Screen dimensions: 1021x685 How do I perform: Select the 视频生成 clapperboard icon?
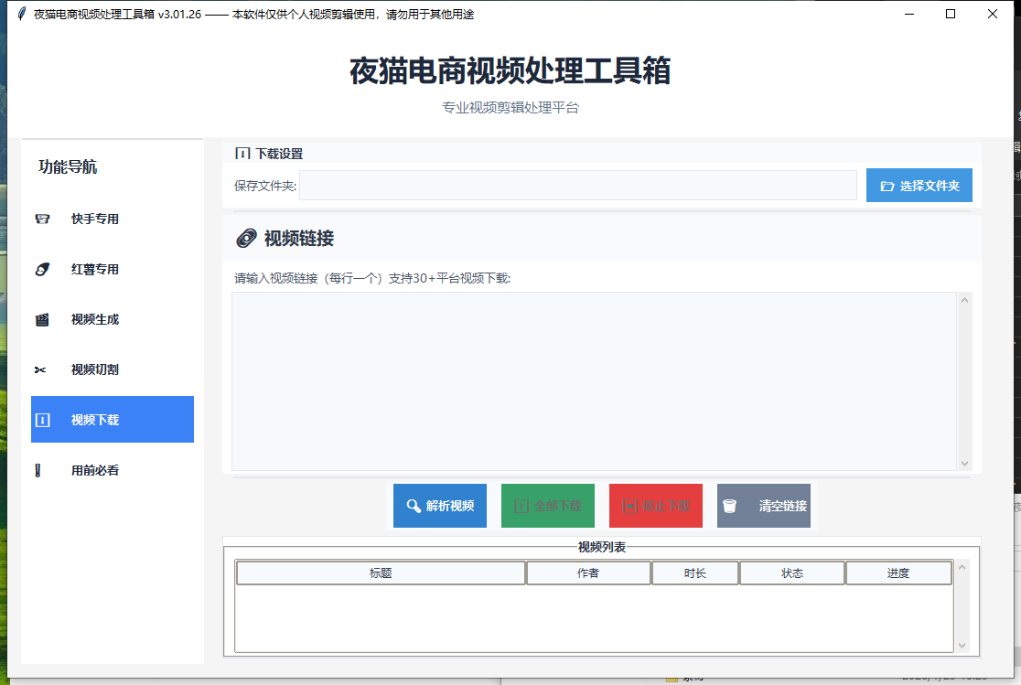[41, 319]
